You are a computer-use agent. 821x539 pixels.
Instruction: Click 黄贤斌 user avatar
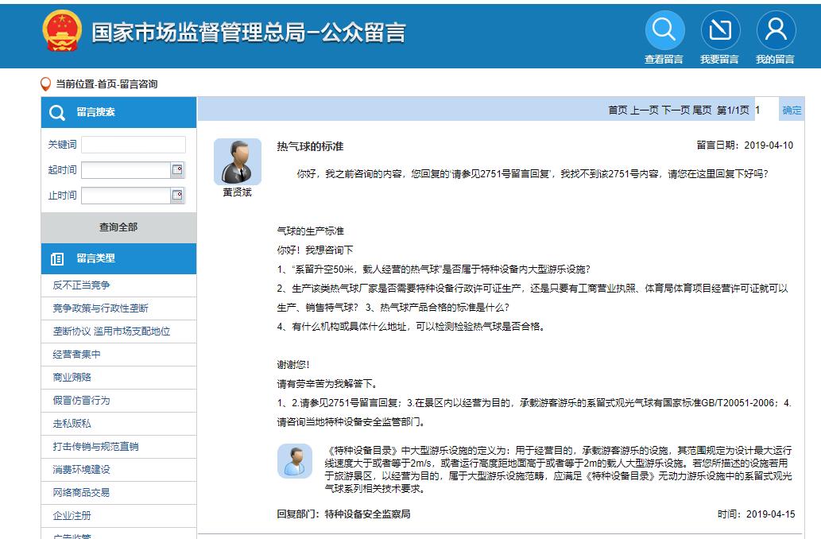[238, 161]
